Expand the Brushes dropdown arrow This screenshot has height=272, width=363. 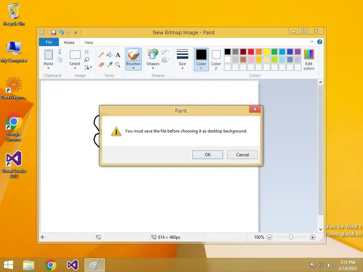[x=134, y=68]
